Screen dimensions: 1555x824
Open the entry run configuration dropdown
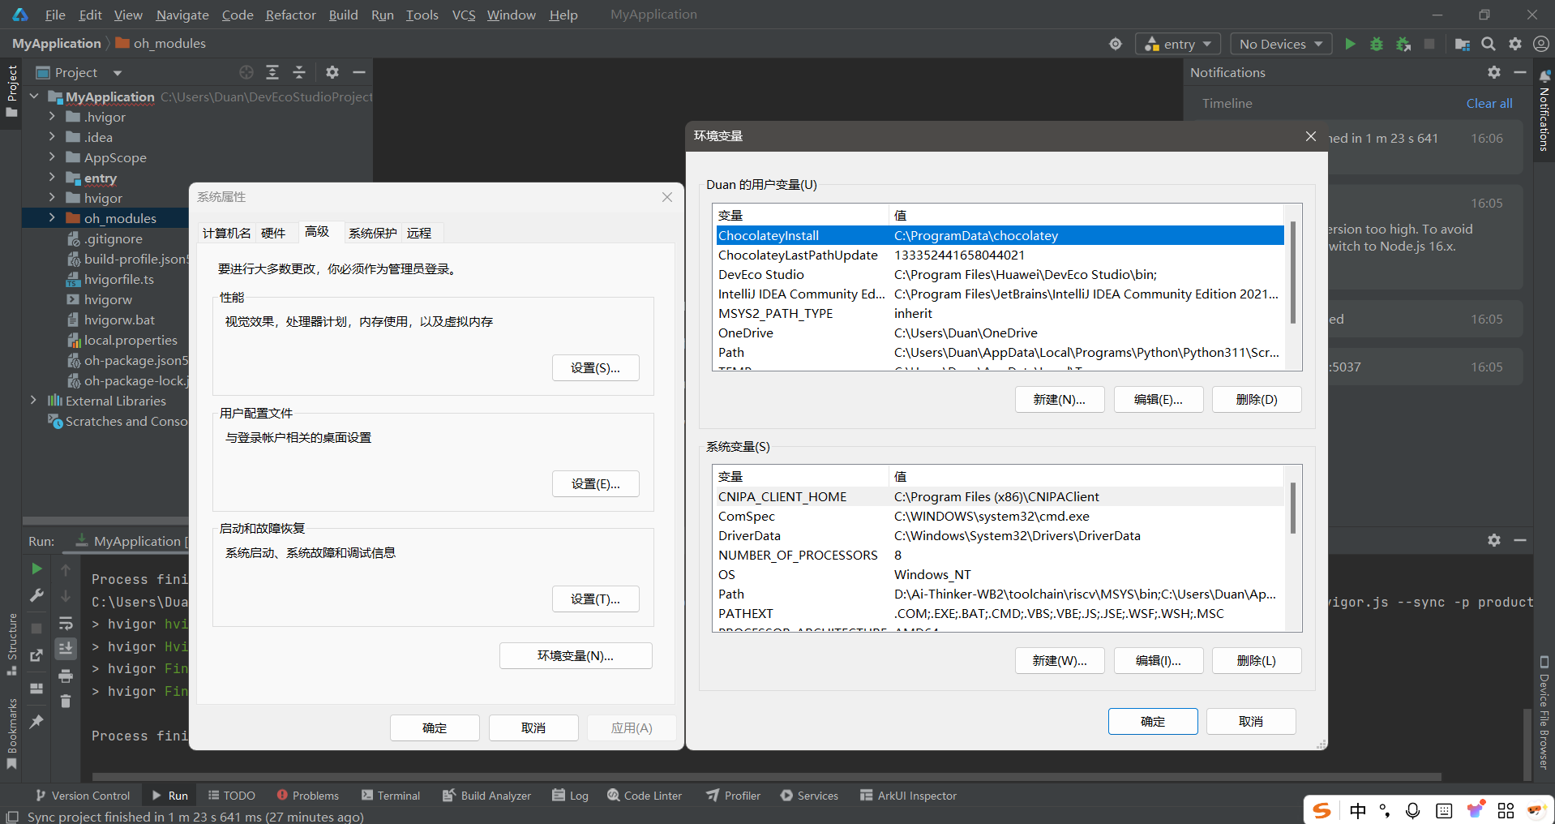[x=1178, y=44]
